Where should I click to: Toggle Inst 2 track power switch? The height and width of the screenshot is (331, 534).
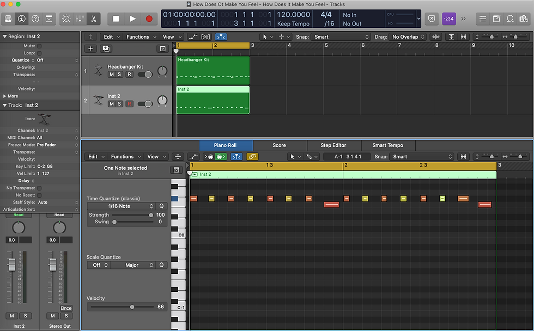point(145,104)
